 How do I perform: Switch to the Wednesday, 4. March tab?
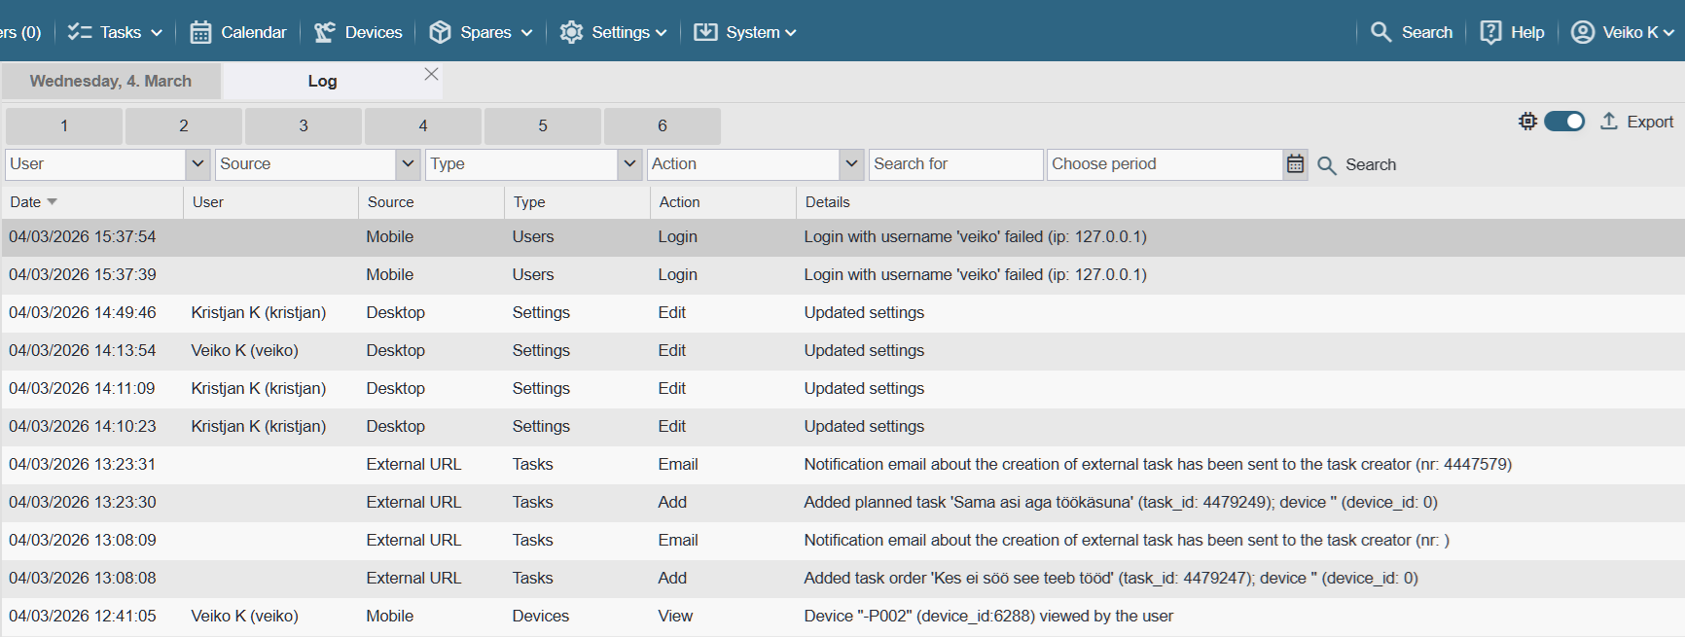tap(111, 81)
